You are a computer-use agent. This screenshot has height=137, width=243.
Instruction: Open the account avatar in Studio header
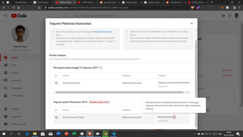[x=237, y=16]
